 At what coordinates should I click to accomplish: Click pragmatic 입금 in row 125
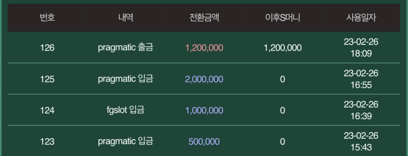tap(126, 79)
